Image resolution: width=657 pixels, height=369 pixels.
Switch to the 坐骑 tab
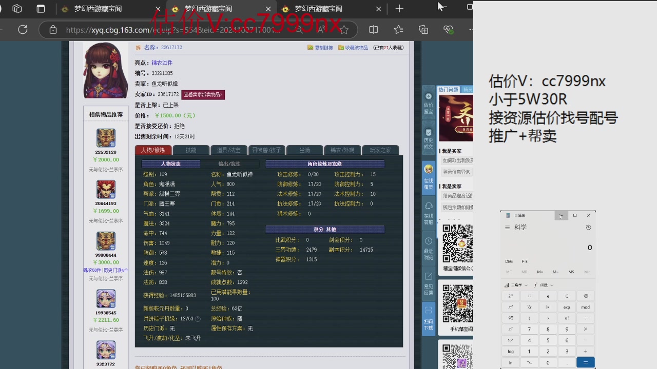305,150
